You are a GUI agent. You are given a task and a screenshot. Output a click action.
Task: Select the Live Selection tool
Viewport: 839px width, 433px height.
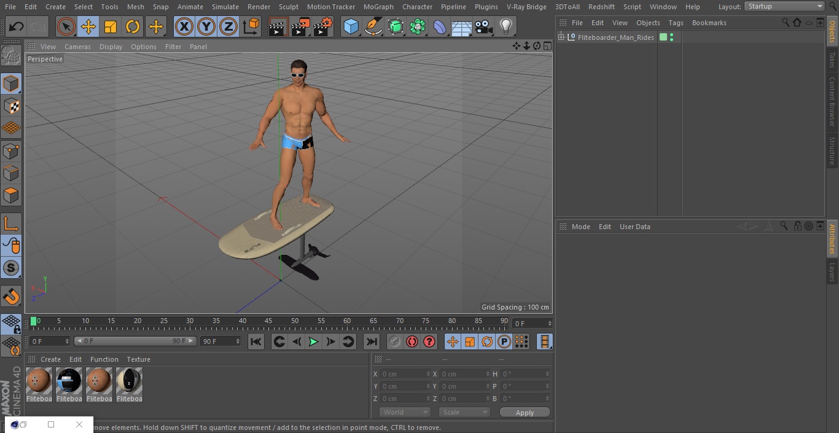point(66,26)
